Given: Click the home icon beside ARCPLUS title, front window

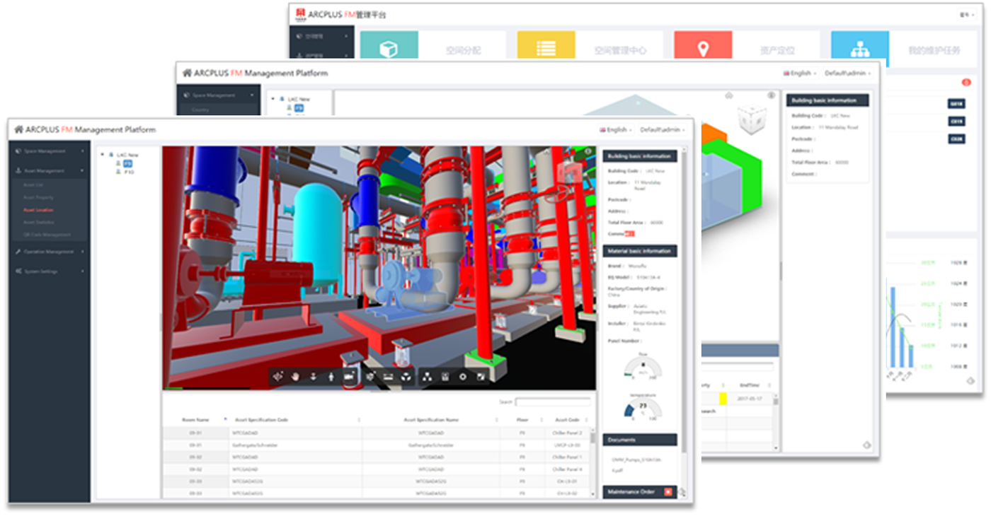Looking at the screenshot, I should tap(18, 130).
